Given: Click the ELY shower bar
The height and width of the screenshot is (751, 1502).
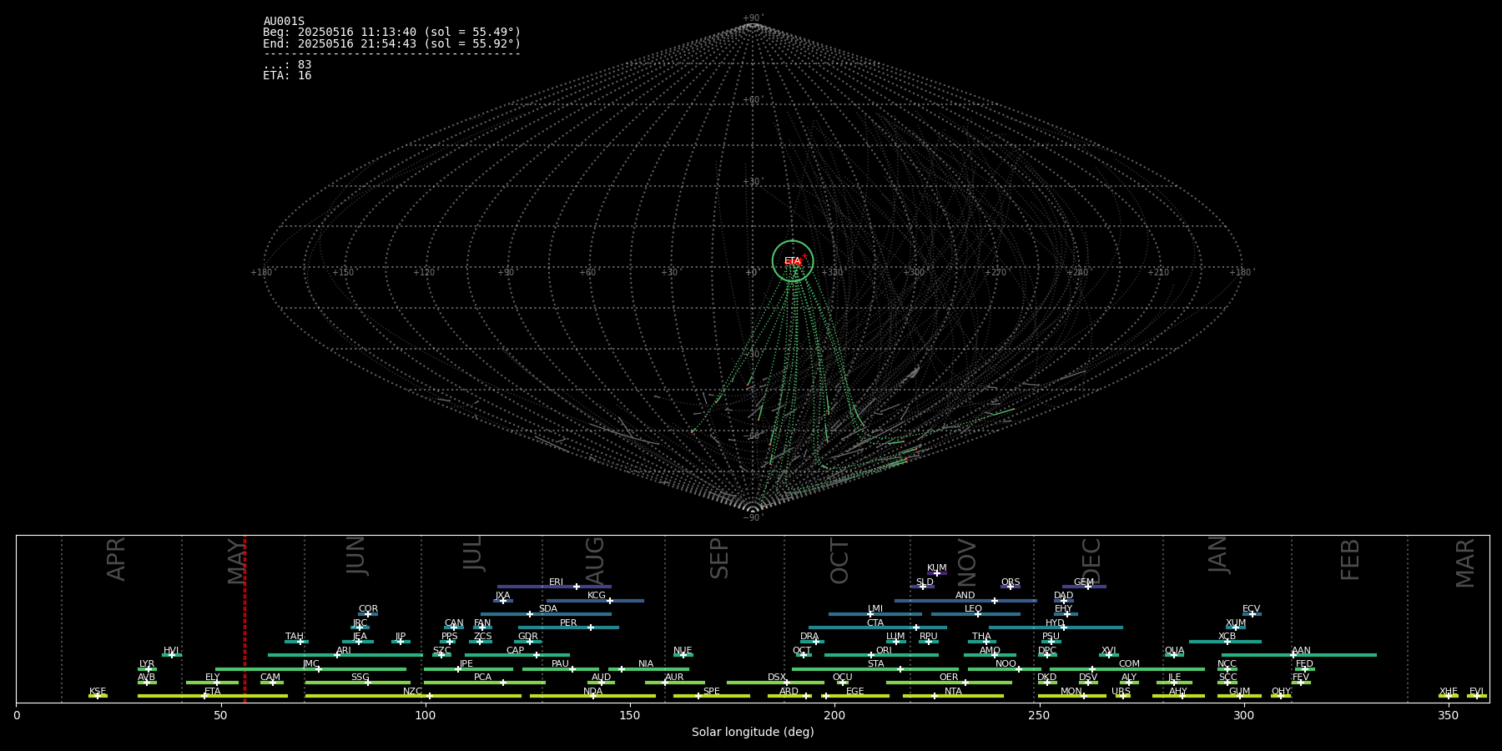Looking at the screenshot, I should (x=212, y=683).
